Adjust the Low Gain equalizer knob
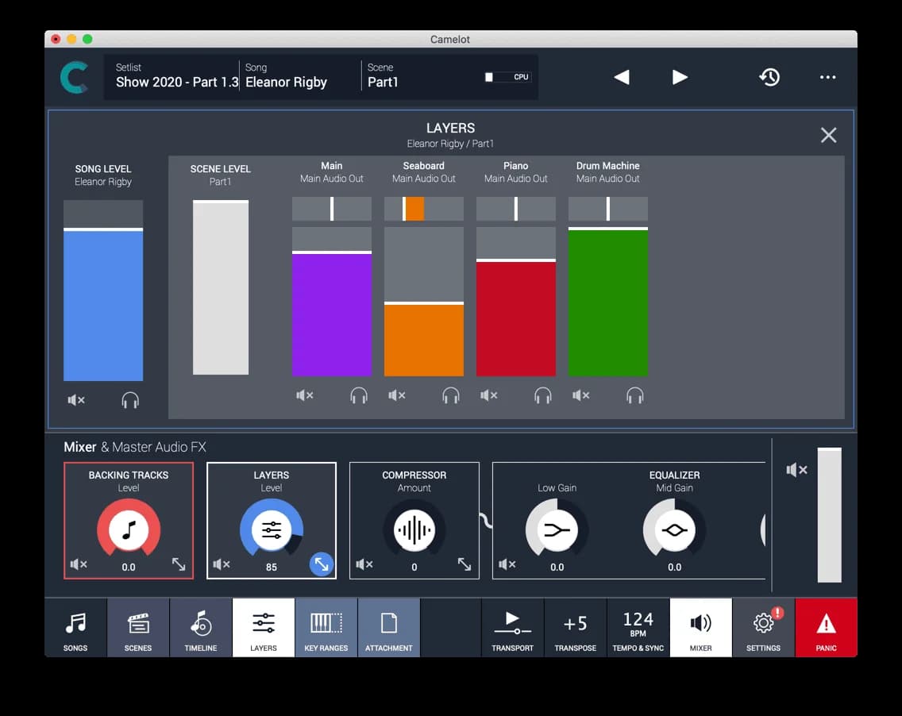The width and height of the screenshot is (902, 716). coord(557,530)
